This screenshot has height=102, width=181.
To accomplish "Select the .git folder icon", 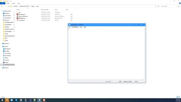I will tap(18, 12).
